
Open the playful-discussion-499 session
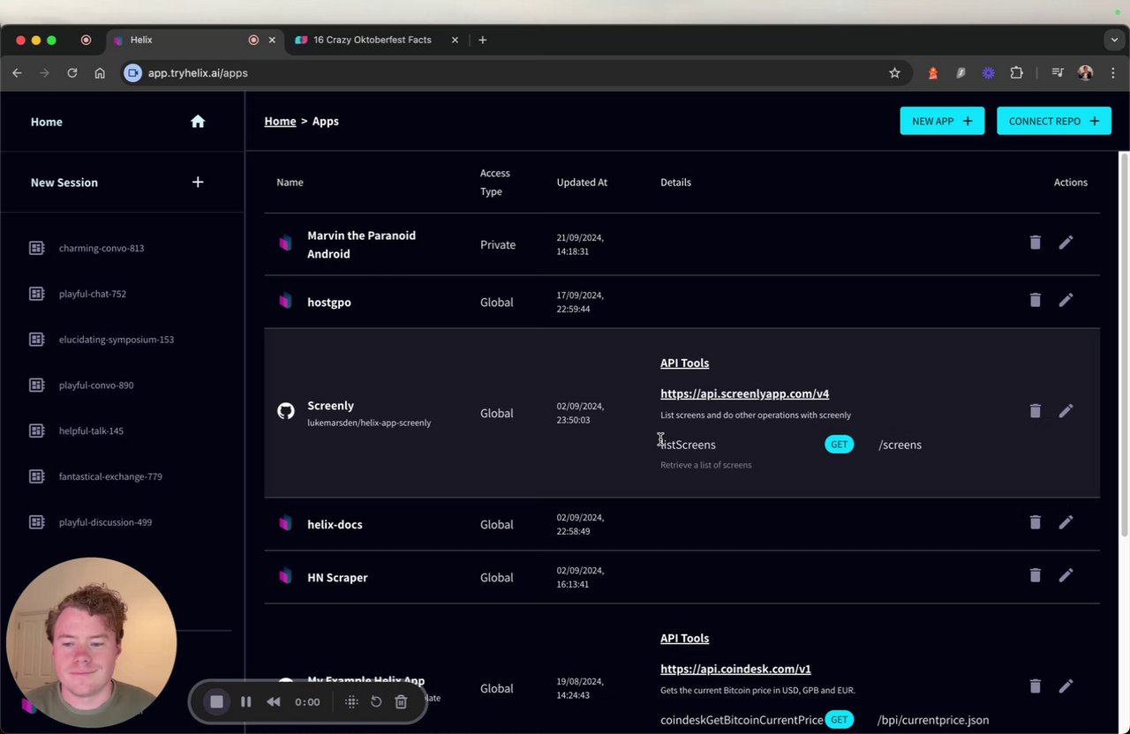tap(105, 522)
